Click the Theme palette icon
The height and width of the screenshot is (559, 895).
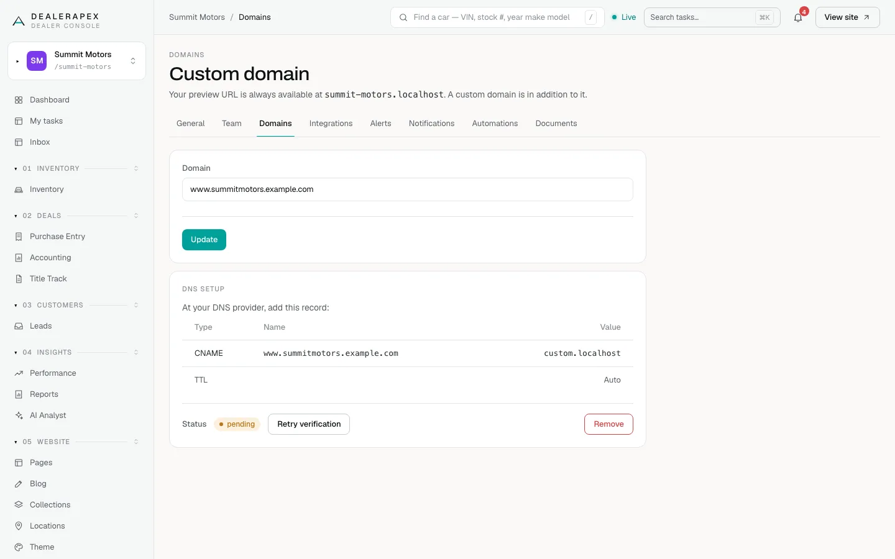19,547
